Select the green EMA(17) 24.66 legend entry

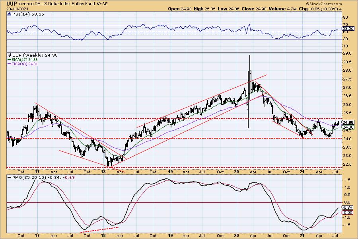pyautogui.click(x=23, y=59)
